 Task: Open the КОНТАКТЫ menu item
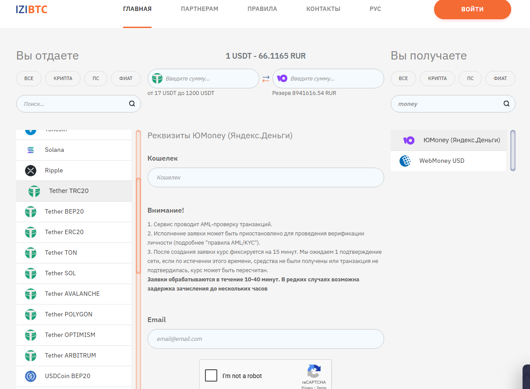tap(323, 9)
